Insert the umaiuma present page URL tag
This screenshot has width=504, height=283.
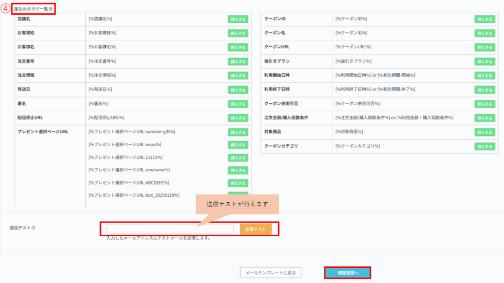coord(238,170)
